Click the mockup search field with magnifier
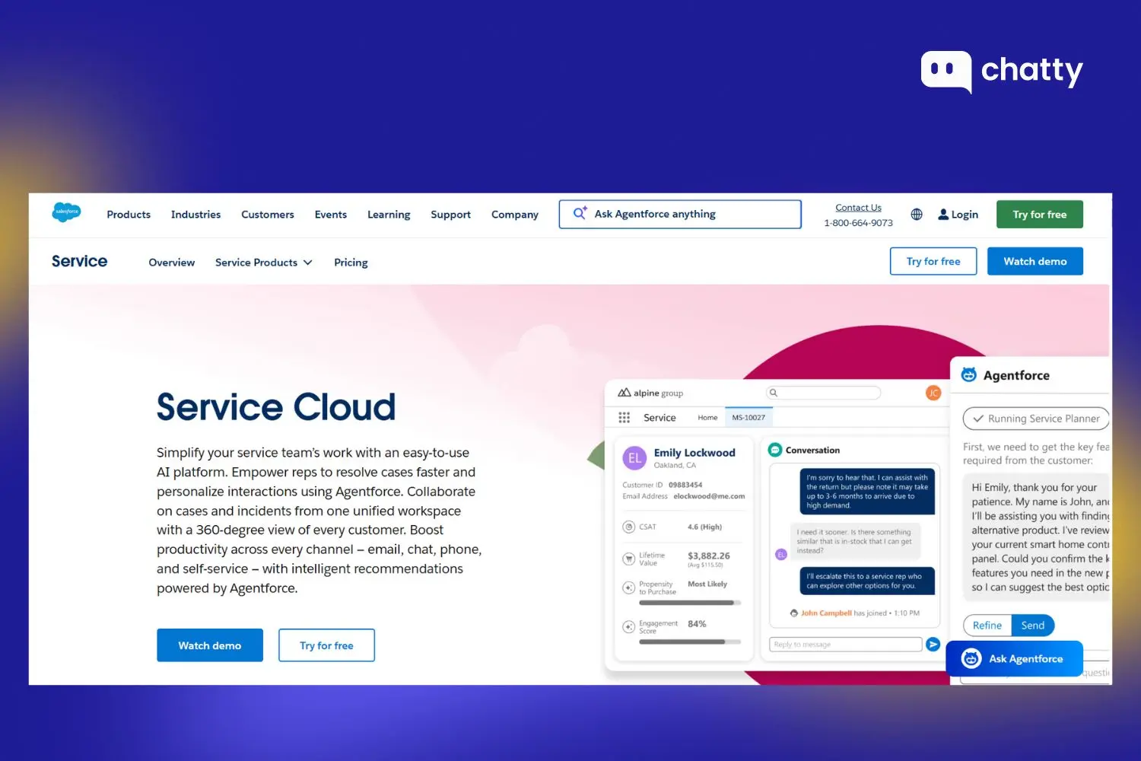 pyautogui.click(x=823, y=393)
